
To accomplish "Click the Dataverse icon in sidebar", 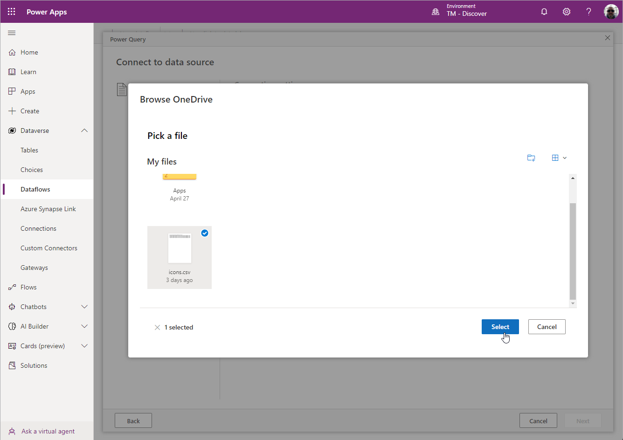I will tap(12, 131).
